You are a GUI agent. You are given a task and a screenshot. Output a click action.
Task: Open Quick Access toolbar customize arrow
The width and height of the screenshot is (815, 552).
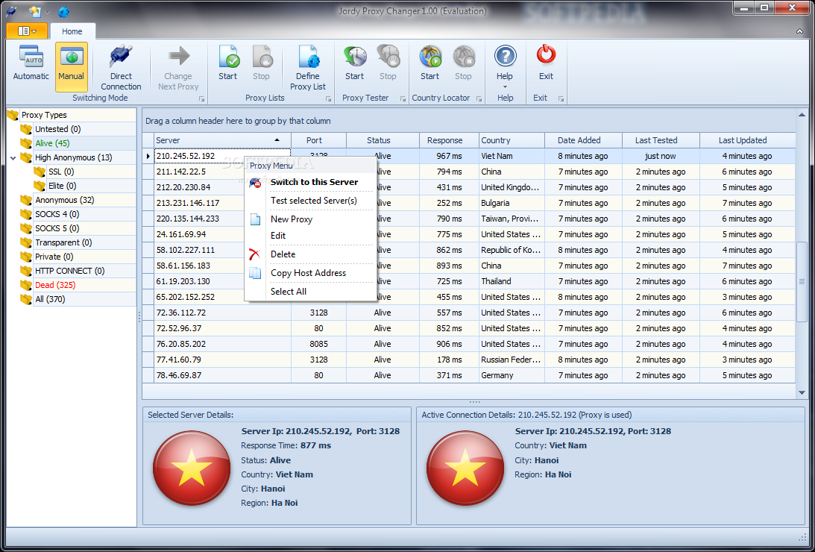click(47, 11)
